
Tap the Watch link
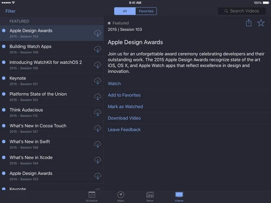pyautogui.click(x=114, y=83)
